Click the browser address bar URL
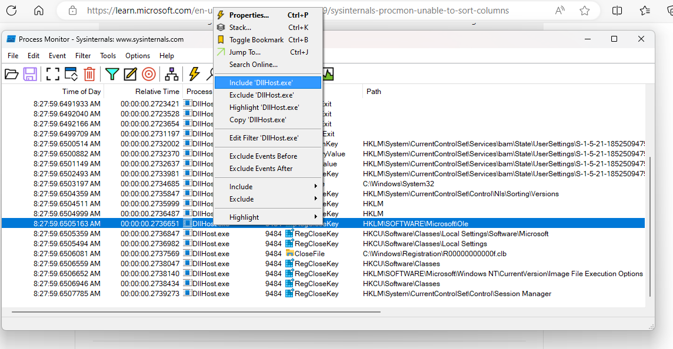 coord(298,11)
